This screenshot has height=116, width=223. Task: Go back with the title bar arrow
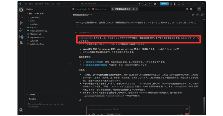[x=73, y=4]
